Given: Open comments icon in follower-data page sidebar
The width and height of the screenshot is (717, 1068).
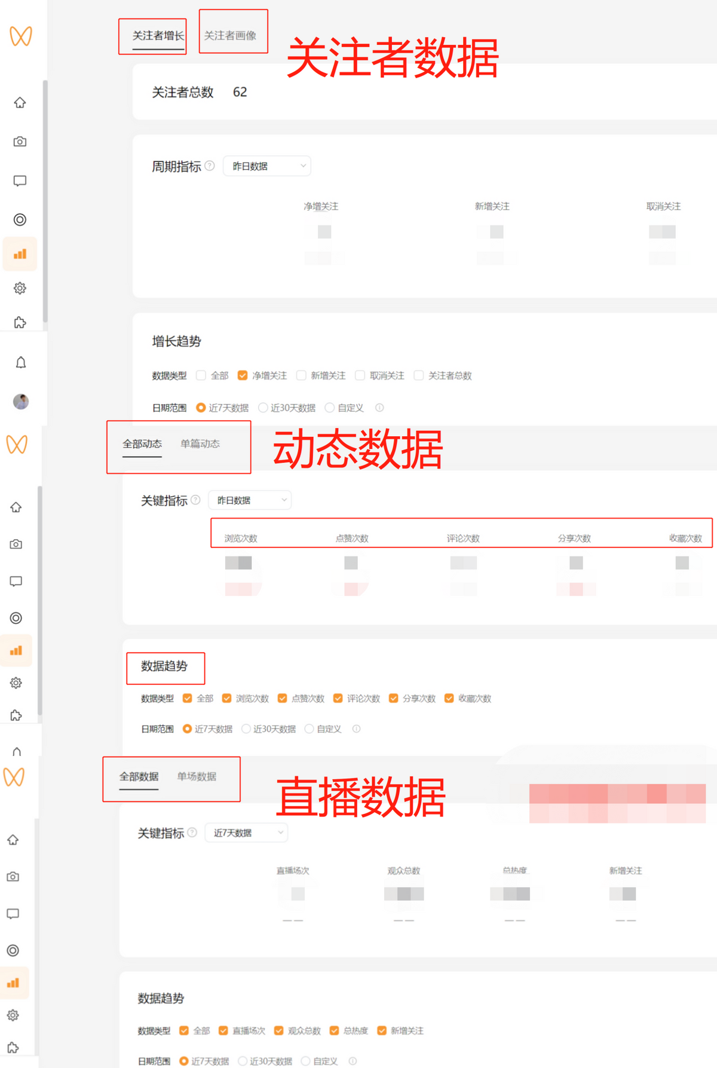Looking at the screenshot, I should (20, 181).
